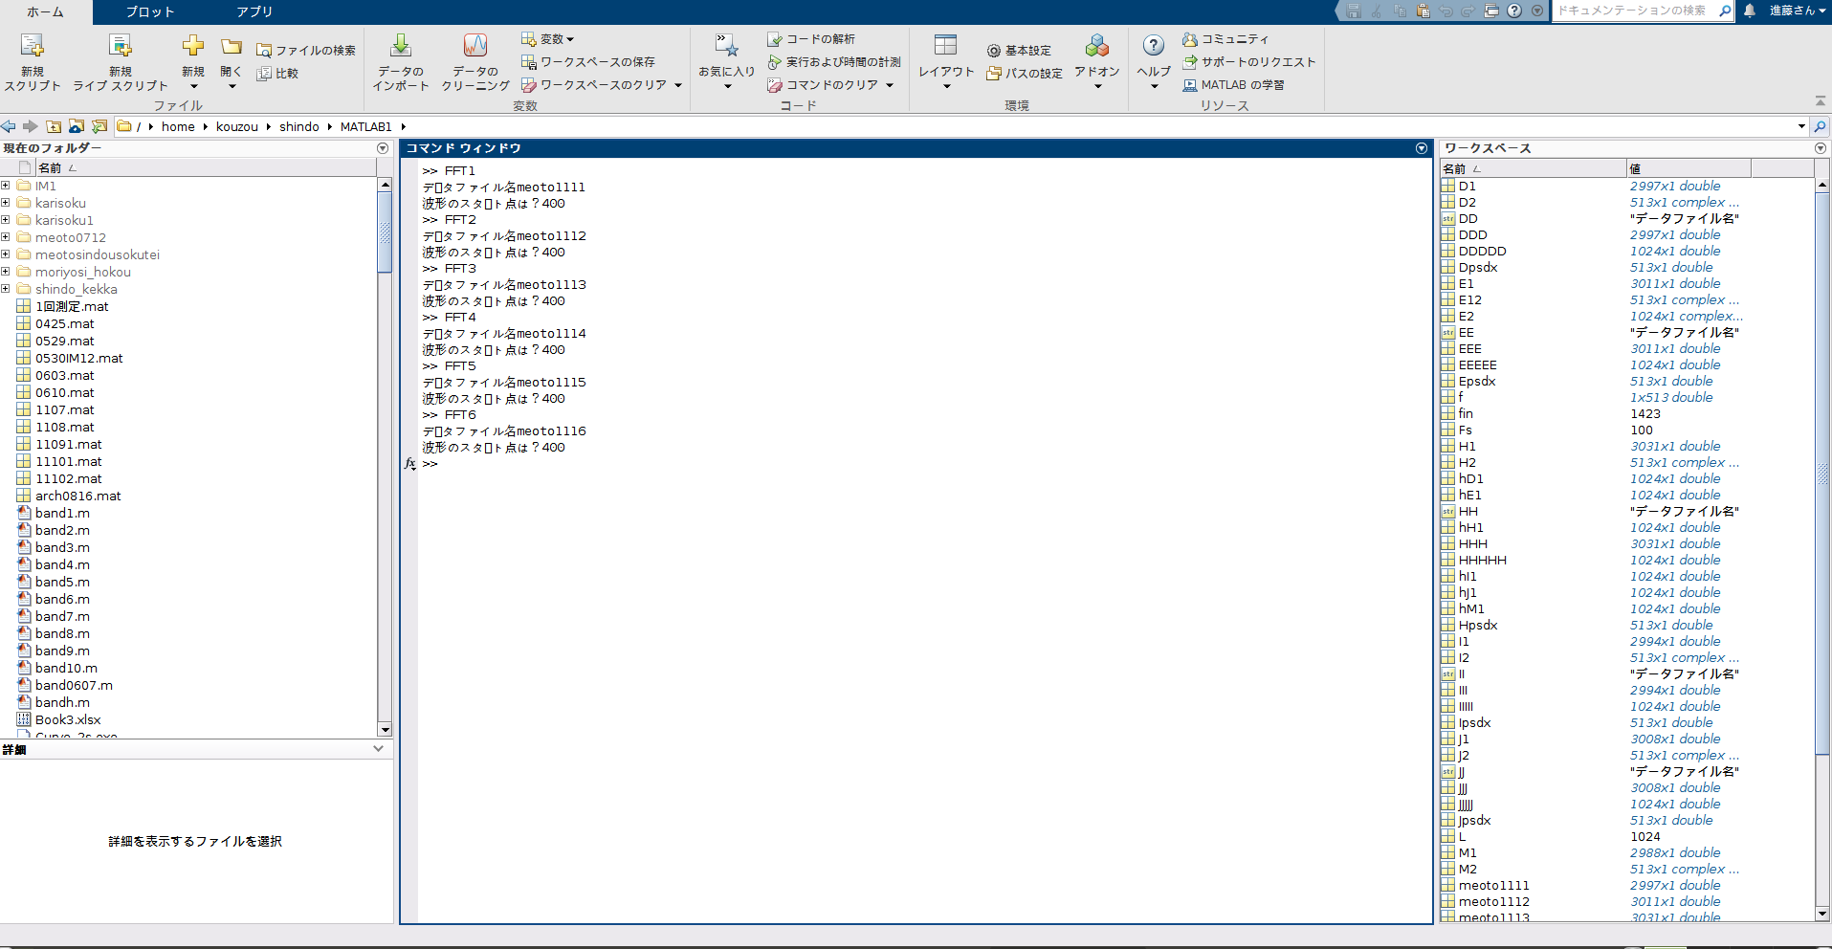Open the Command Window actions menu button

1422,148
